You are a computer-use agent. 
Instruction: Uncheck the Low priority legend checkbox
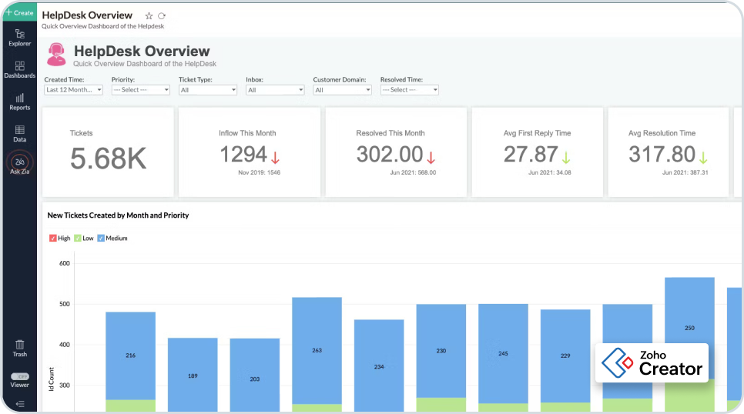click(x=77, y=239)
